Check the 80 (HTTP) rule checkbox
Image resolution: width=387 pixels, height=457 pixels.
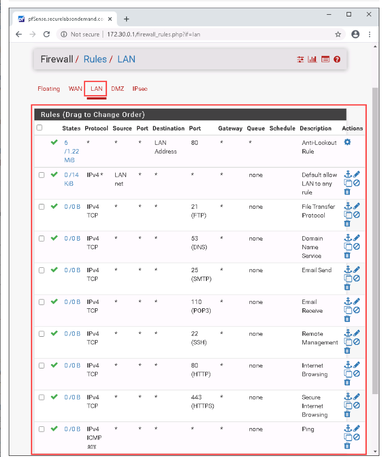(41, 366)
